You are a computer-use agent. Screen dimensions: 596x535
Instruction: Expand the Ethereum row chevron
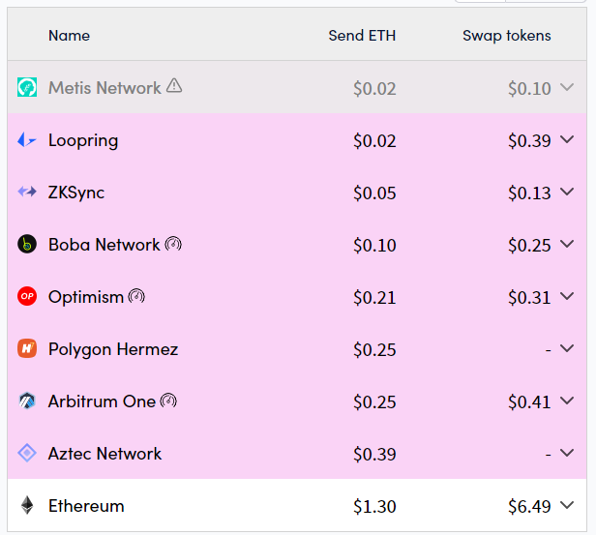coord(567,506)
